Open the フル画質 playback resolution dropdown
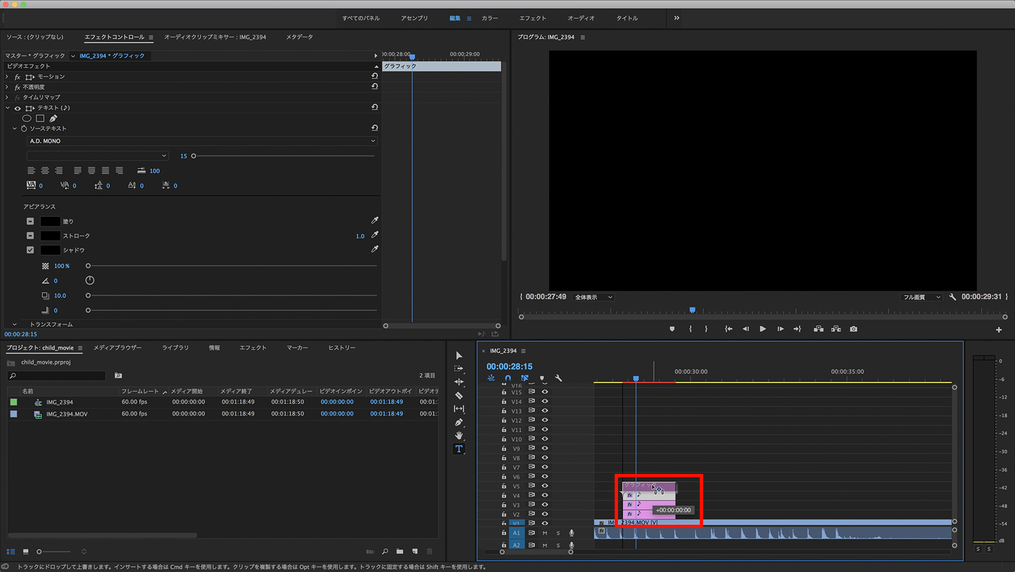 (x=921, y=297)
